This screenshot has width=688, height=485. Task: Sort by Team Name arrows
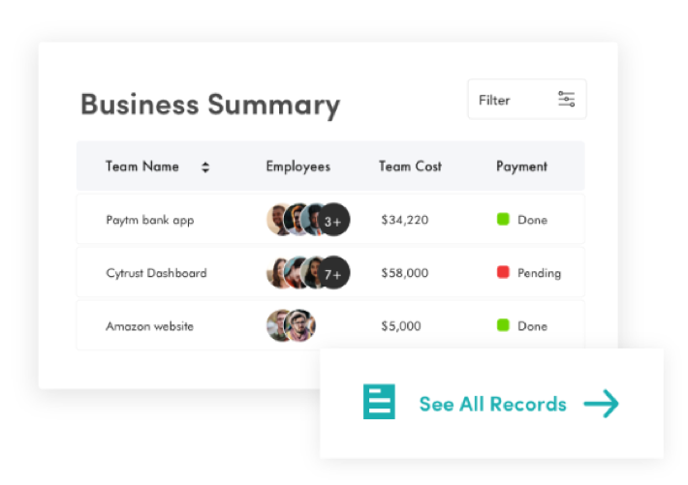click(205, 167)
